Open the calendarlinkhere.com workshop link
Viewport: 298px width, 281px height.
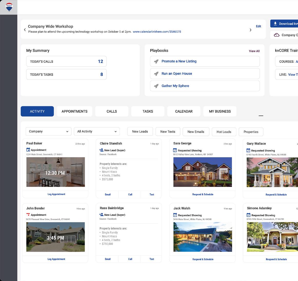(157, 32)
